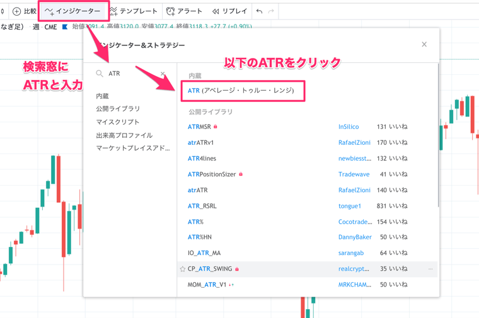Open author Cocotrade... profile
This screenshot has width=479, height=318.
(355, 222)
